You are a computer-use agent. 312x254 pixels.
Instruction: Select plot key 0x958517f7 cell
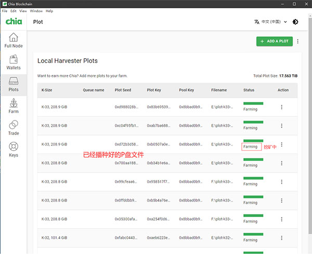159,182
